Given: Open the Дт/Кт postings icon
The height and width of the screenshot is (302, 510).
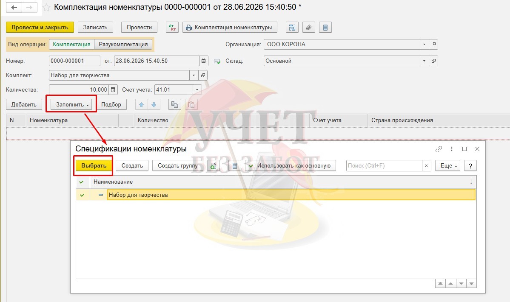Looking at the screenshot, I should point(172,27).
